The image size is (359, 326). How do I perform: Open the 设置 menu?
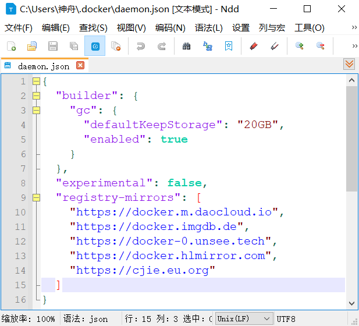click(241, 28)
